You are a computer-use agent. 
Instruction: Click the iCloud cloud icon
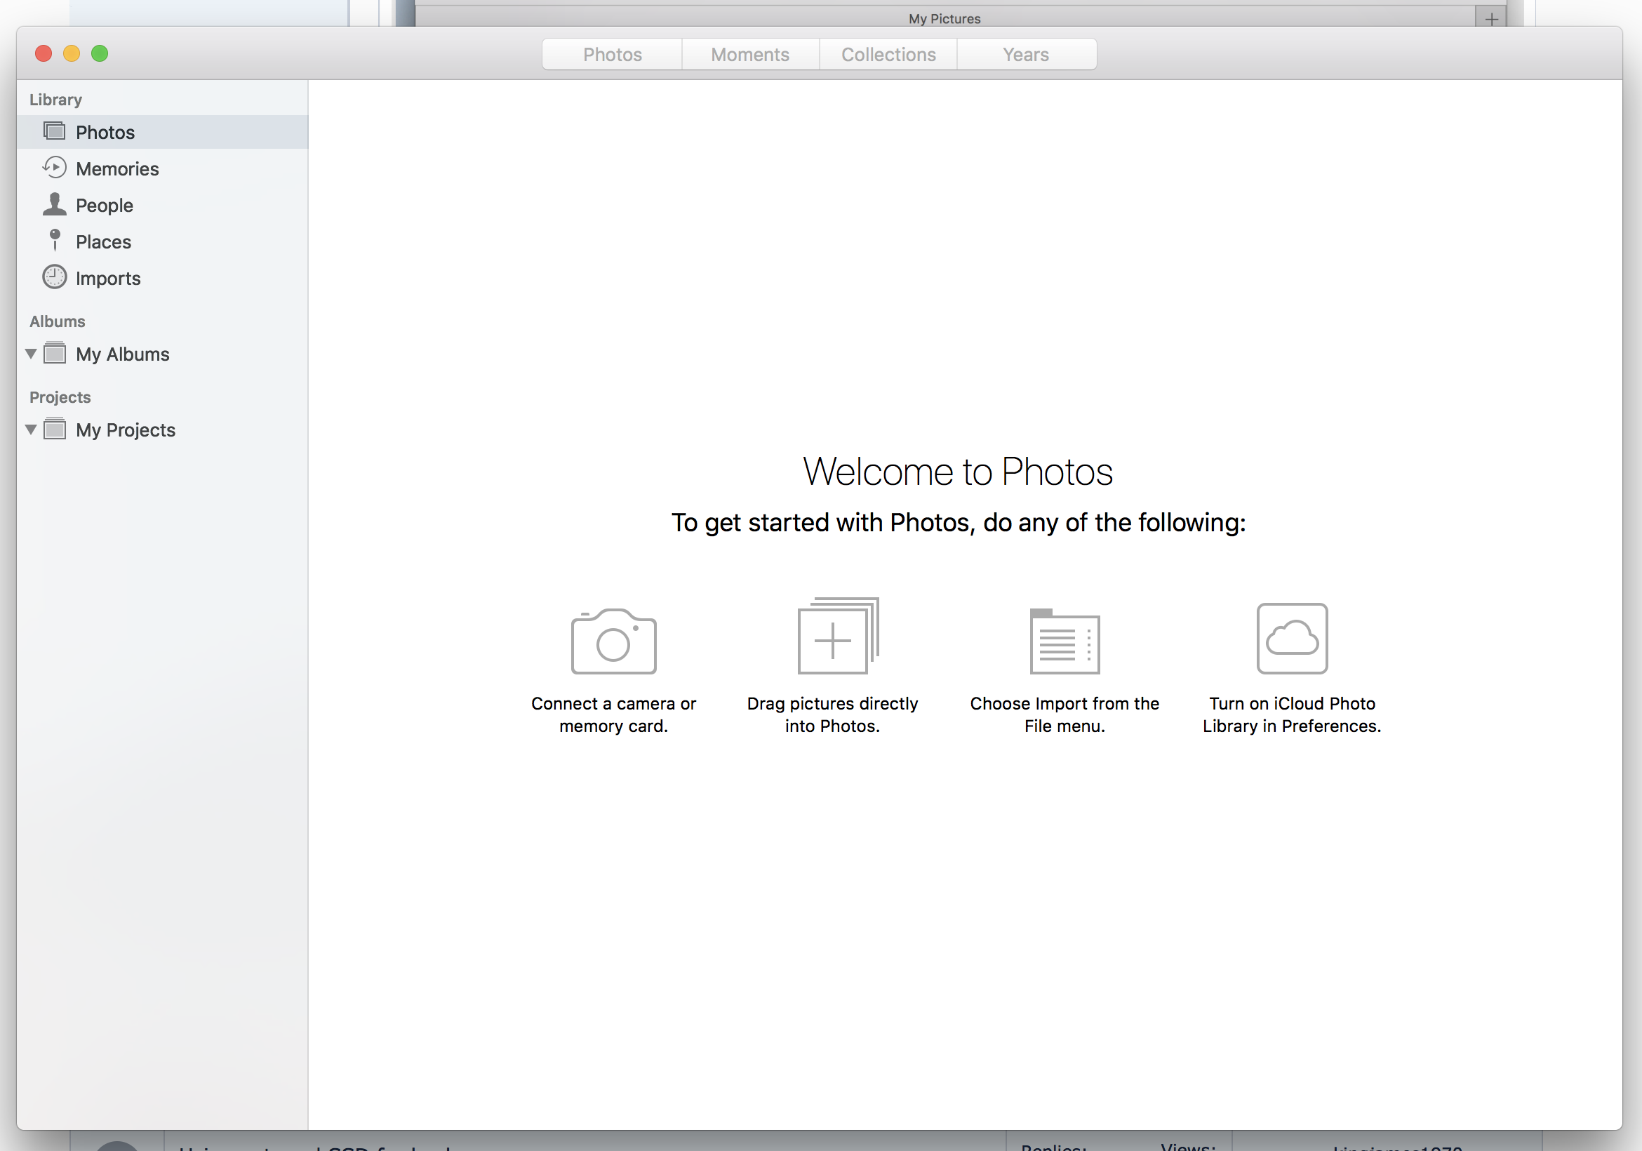(1292, 638)
